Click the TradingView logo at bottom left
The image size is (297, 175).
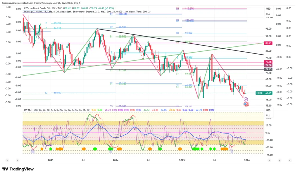pos(18,169)
